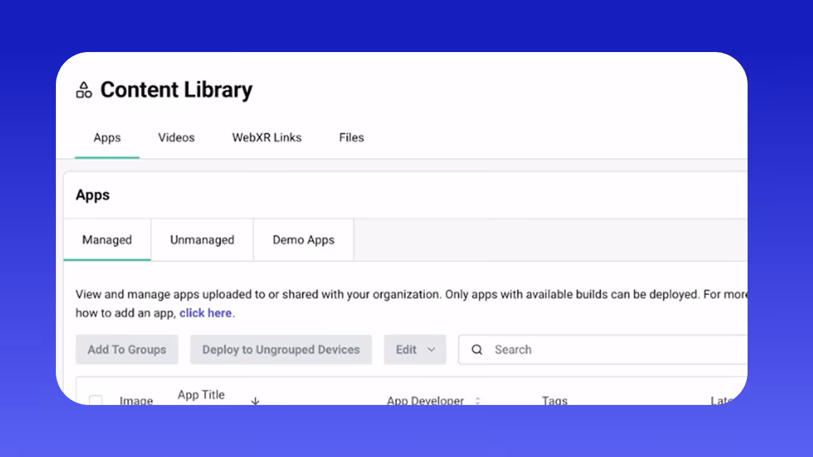This screenshot has height=457, width=813.
Task: Sort by App Title arrow icon
Action: pyautogui.click(x=255, y=401)
